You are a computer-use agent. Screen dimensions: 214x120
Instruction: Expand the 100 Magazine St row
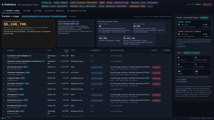[4, 95]
